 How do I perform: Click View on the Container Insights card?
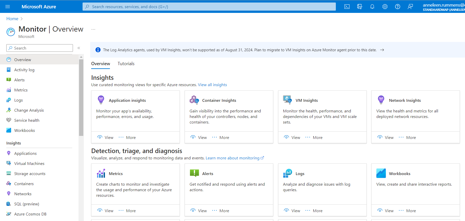point(199,137)
